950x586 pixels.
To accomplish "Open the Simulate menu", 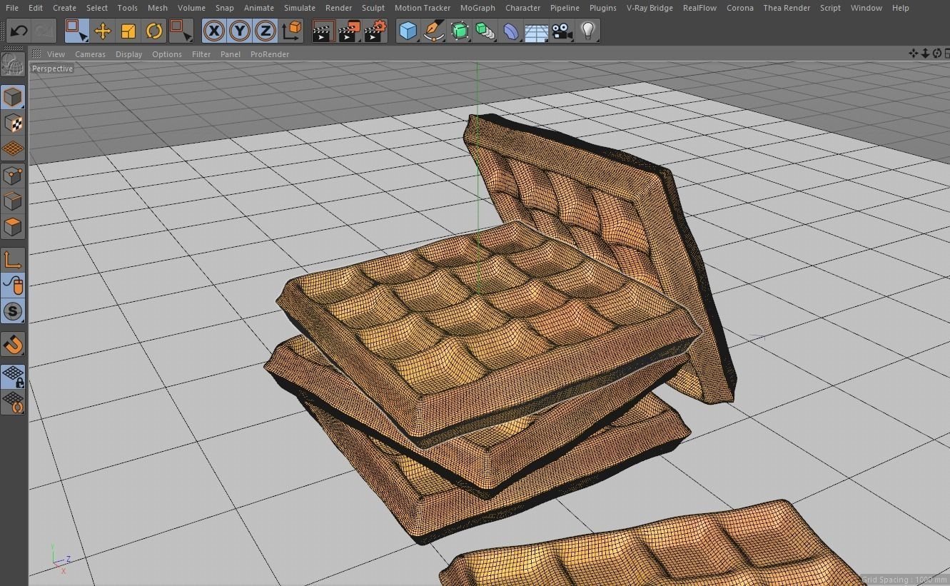I will click(300, 8).
